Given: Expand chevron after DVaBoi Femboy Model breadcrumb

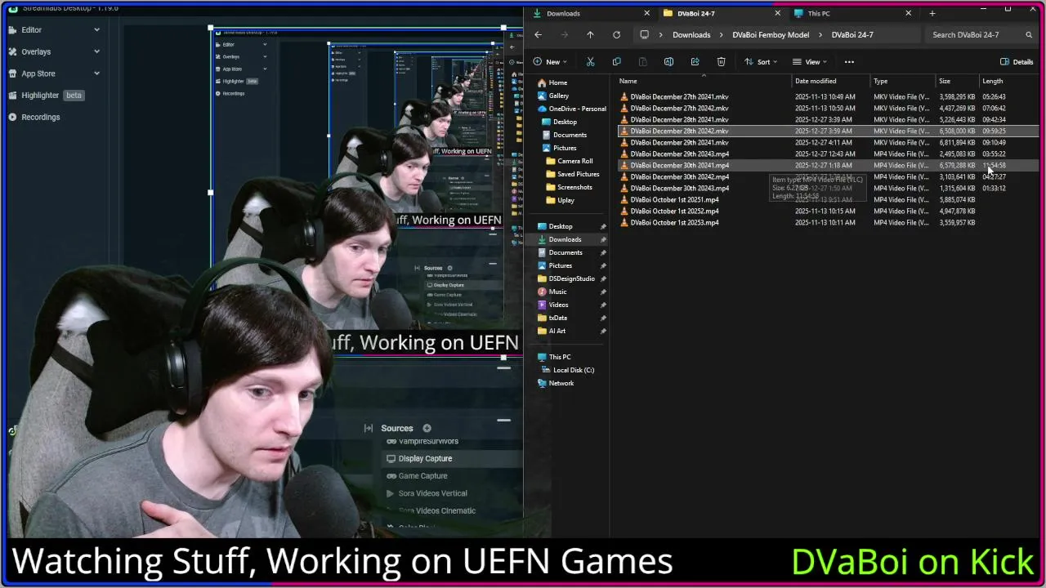Looking at the screenshot, I should pyautogui.click(x=820, y=35).
